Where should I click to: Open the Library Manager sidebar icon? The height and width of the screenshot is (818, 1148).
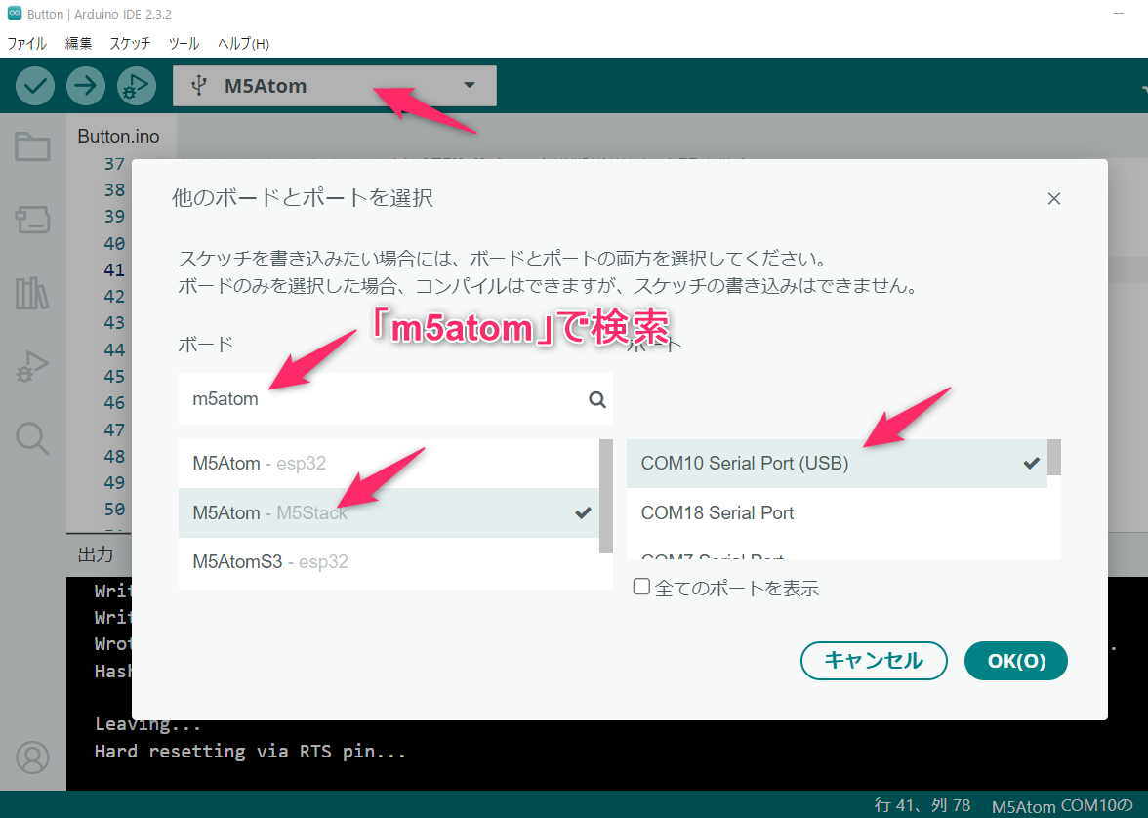(x=32, y=293)
